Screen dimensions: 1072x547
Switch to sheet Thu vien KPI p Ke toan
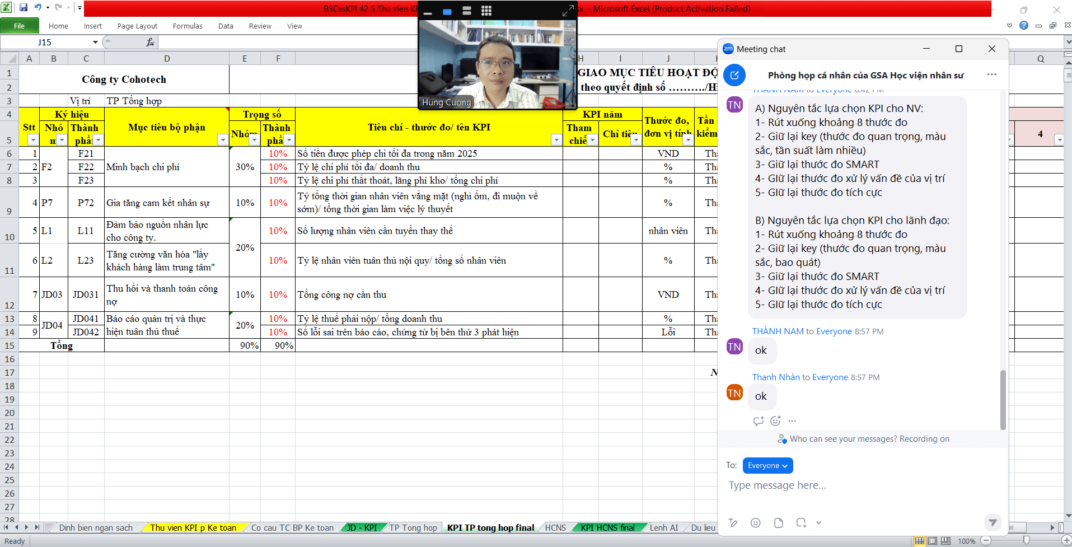click(x=193, y=527)
